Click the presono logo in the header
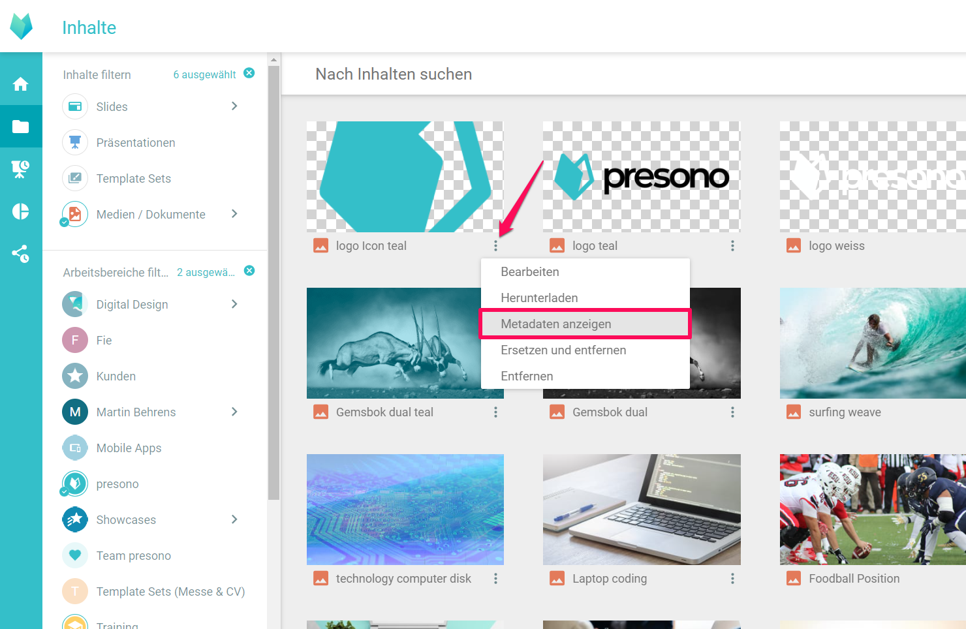Screen dimensions: 966x629 click(x=21, y=27)
